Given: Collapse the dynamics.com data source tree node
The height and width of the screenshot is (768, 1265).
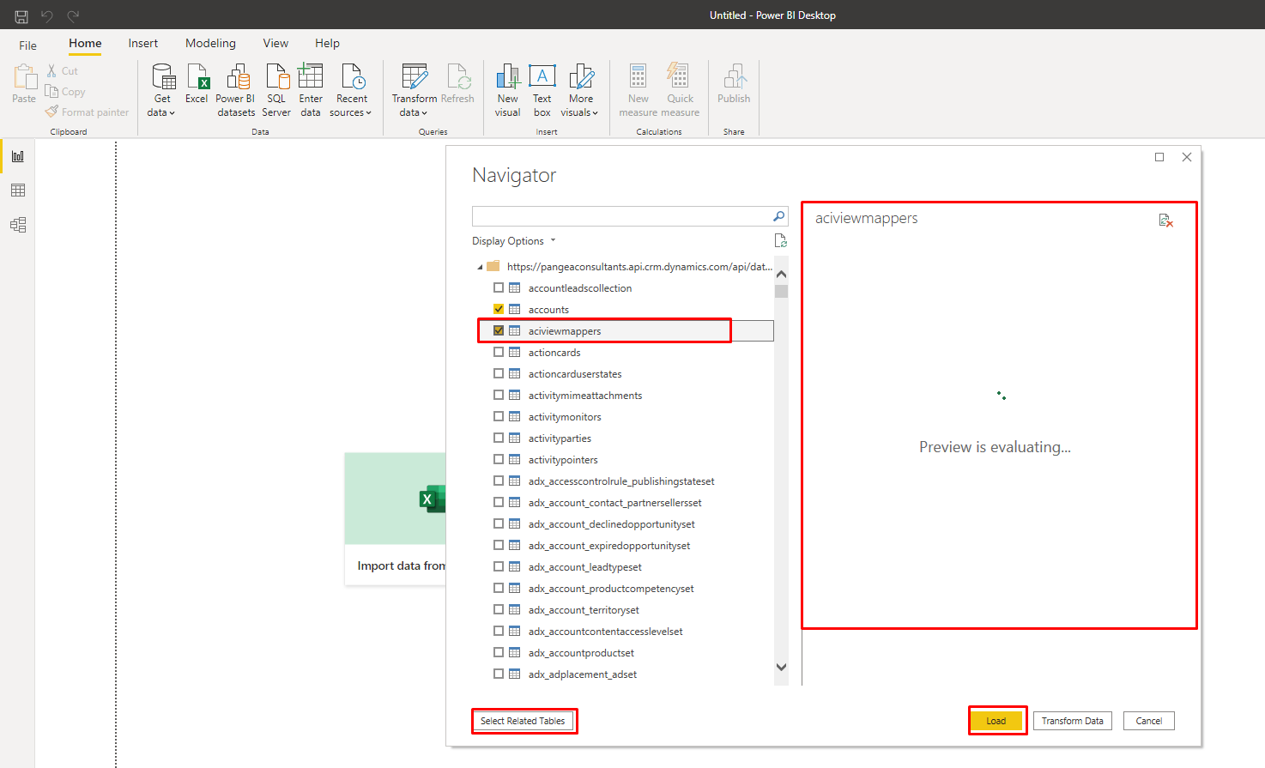Looking at the screenshot, I should pyautogui.click(x=480, y=266).
